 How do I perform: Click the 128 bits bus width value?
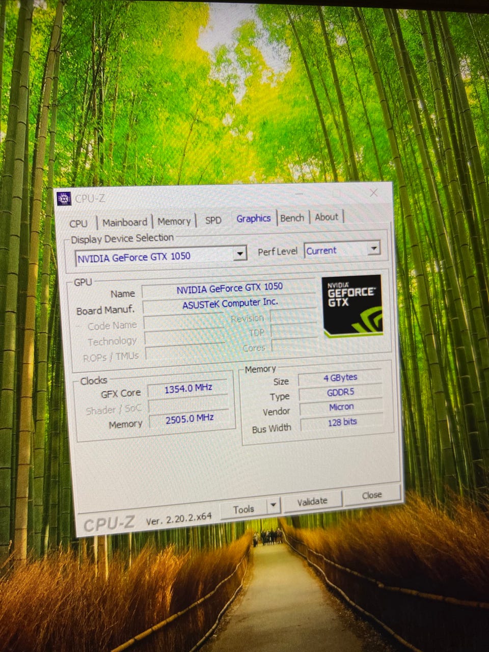pyautogui.click(x=342, y=422)
